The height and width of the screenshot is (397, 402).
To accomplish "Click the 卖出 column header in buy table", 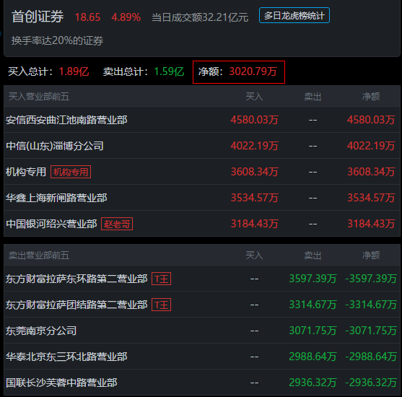I will [x=313, y=97].
